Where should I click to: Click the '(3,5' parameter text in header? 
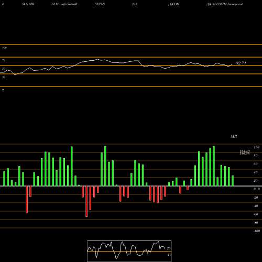(x=135, y=4)
